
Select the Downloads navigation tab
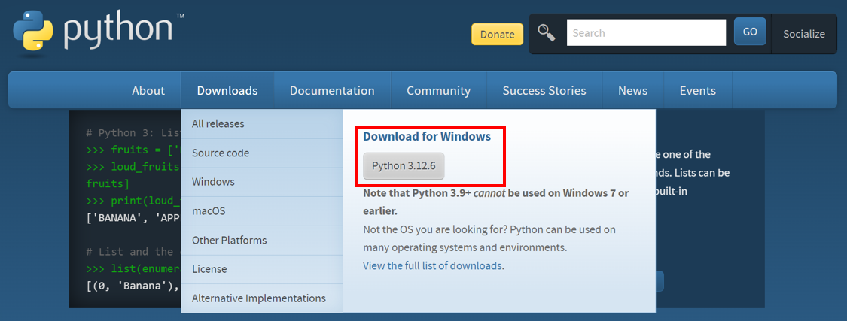click(227, 91)
